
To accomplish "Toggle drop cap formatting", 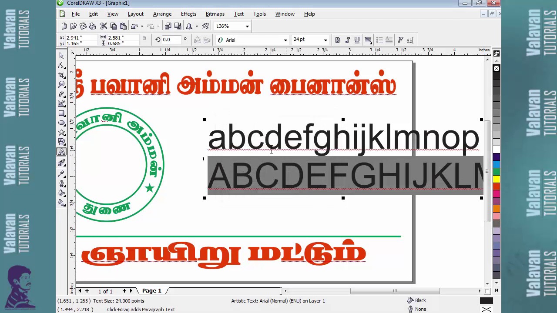I will [389, 40].
